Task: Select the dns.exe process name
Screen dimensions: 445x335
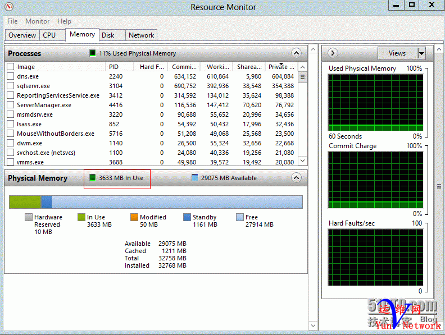Action: (x=28, y=76)
